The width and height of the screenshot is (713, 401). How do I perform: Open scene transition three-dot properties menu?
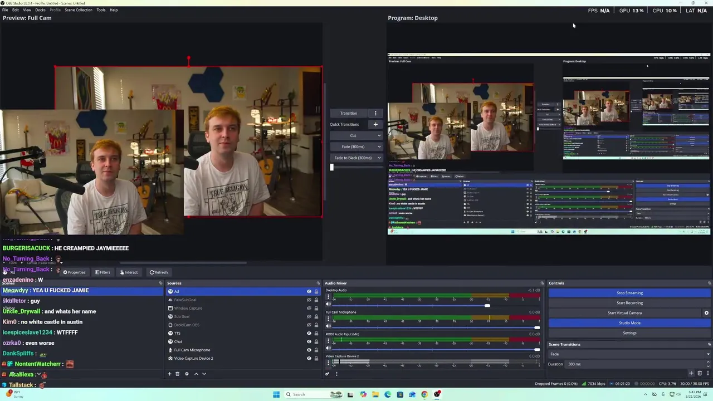(x=707, y=373)
